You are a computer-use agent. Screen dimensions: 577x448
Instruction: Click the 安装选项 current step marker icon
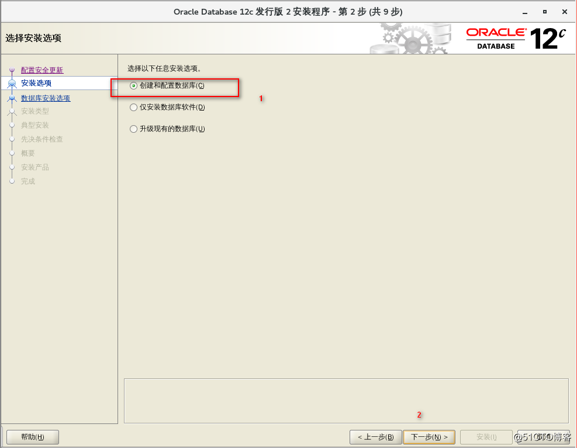(12, 84)
